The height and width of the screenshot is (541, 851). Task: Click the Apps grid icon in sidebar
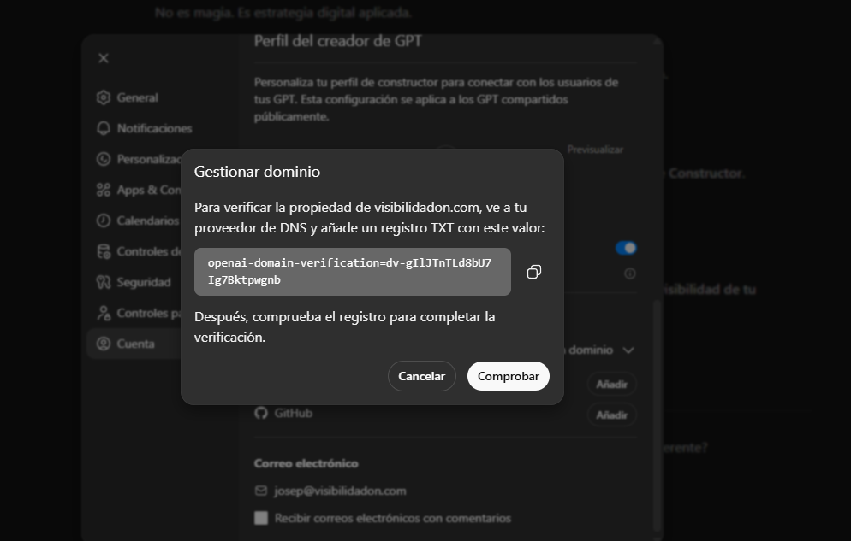coord(104,190)
